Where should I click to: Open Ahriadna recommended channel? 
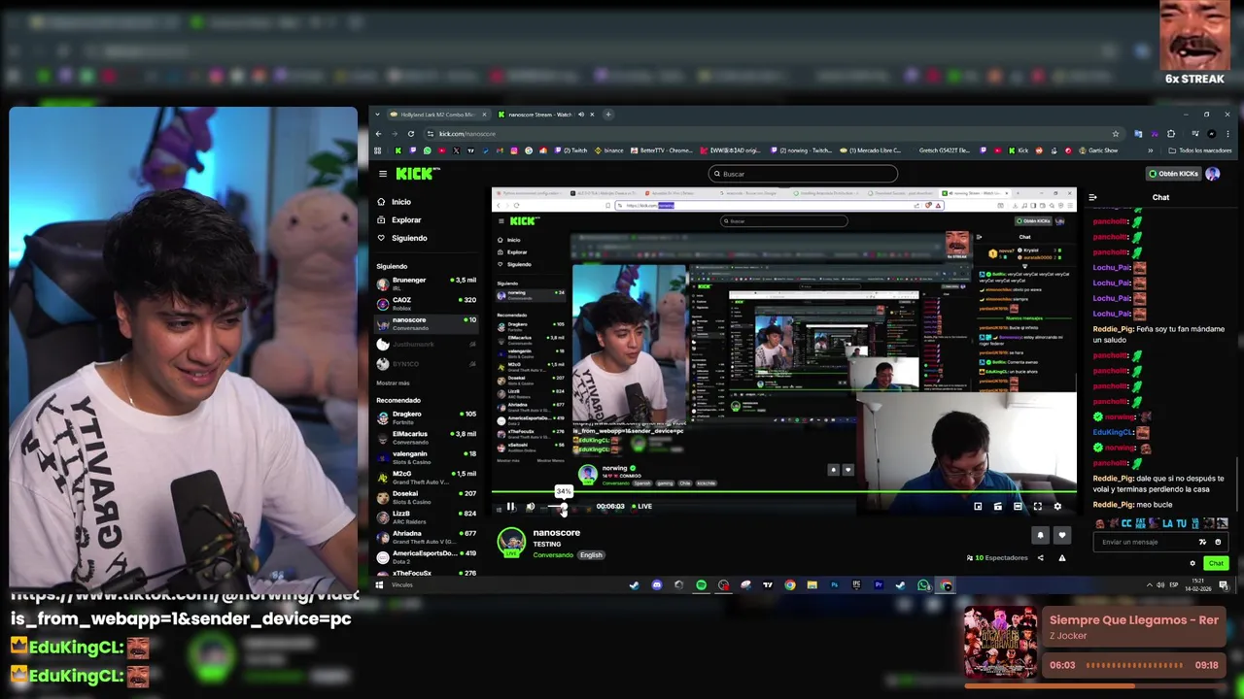pyautogui.click(x=427, y=536)
